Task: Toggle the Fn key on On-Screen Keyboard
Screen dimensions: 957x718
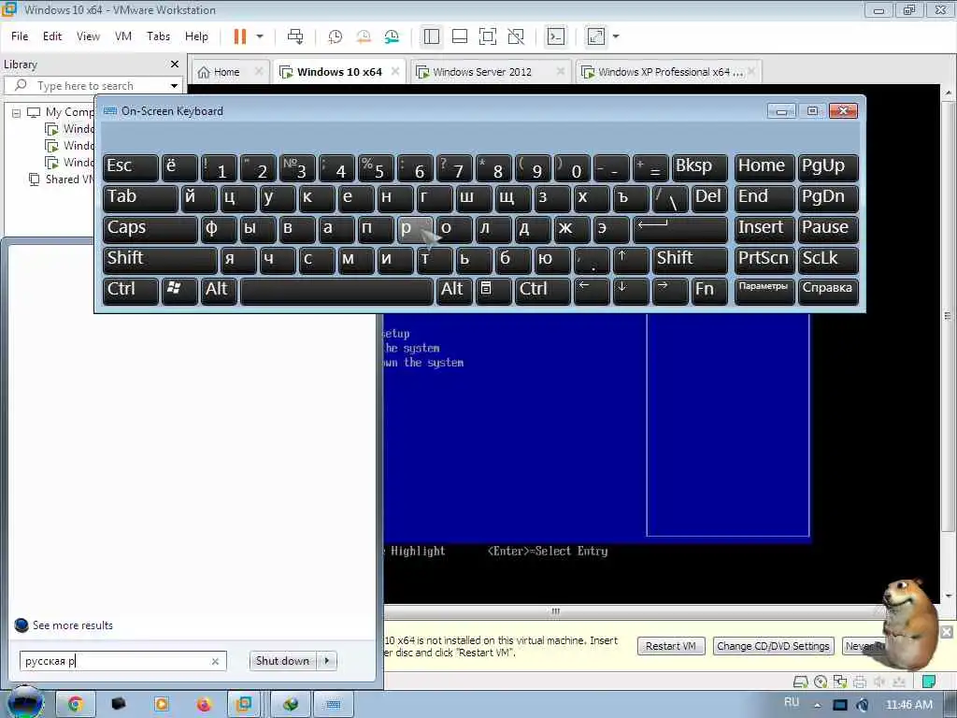Action: click(709, 291)
